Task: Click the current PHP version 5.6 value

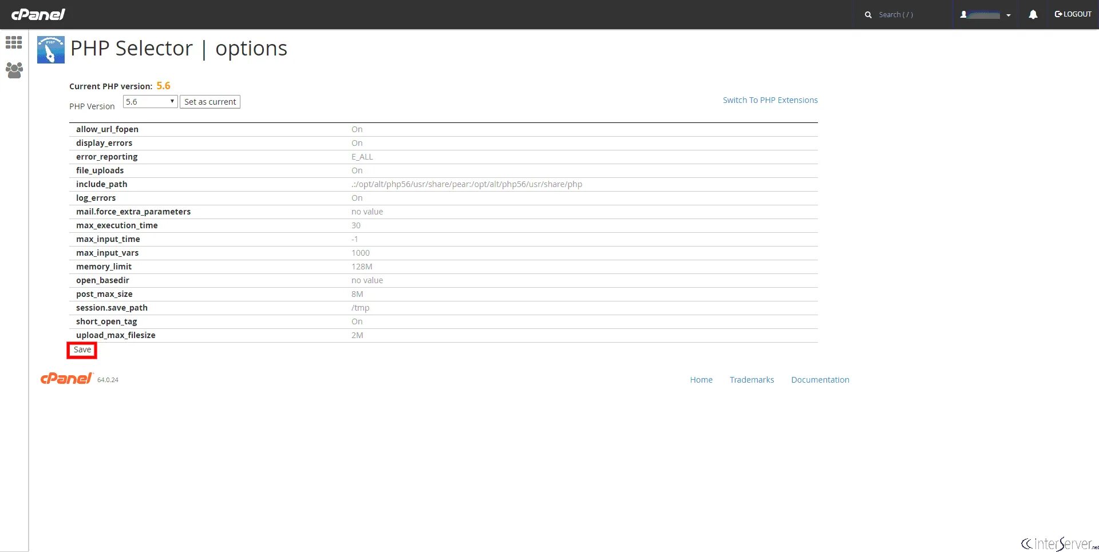Action: tap(163, 86)
